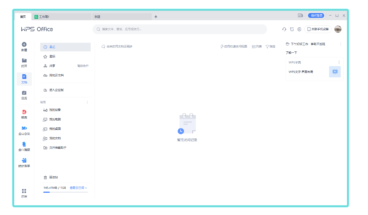Open the 统计表单 form icon

coord(24,160)
